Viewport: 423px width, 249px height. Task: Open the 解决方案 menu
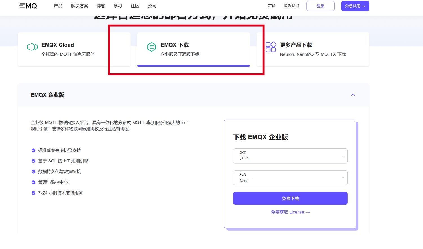click(x=80, y=6)
